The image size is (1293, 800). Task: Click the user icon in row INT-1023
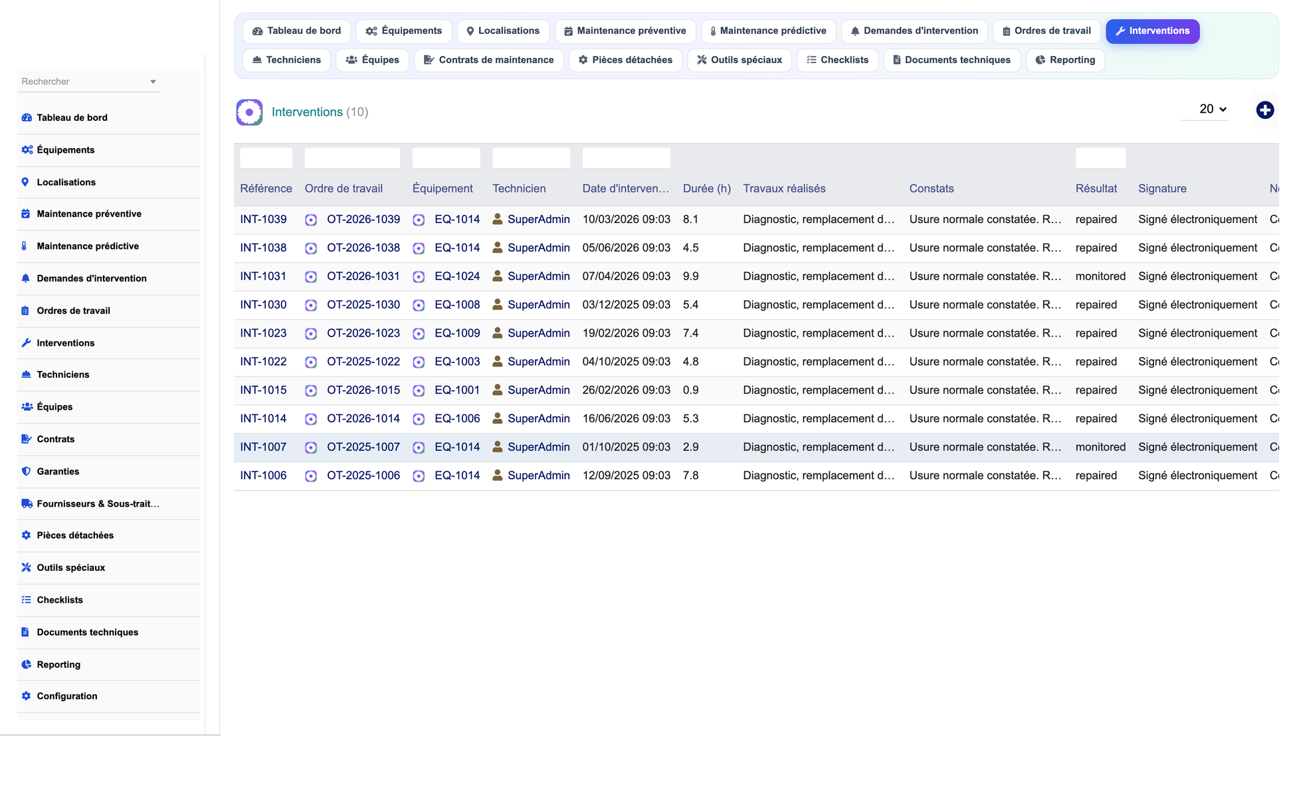click(497, 333)
